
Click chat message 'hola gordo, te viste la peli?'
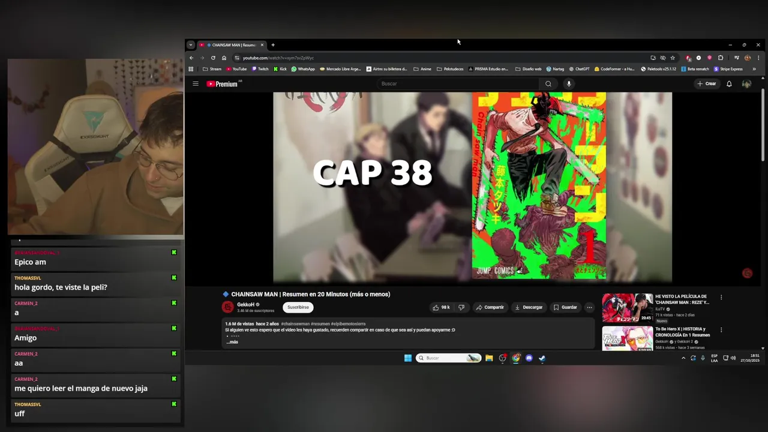point(61,287)
